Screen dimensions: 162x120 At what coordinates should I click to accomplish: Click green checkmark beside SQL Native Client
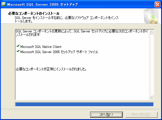pyautogui.click(x=18, y=46)
